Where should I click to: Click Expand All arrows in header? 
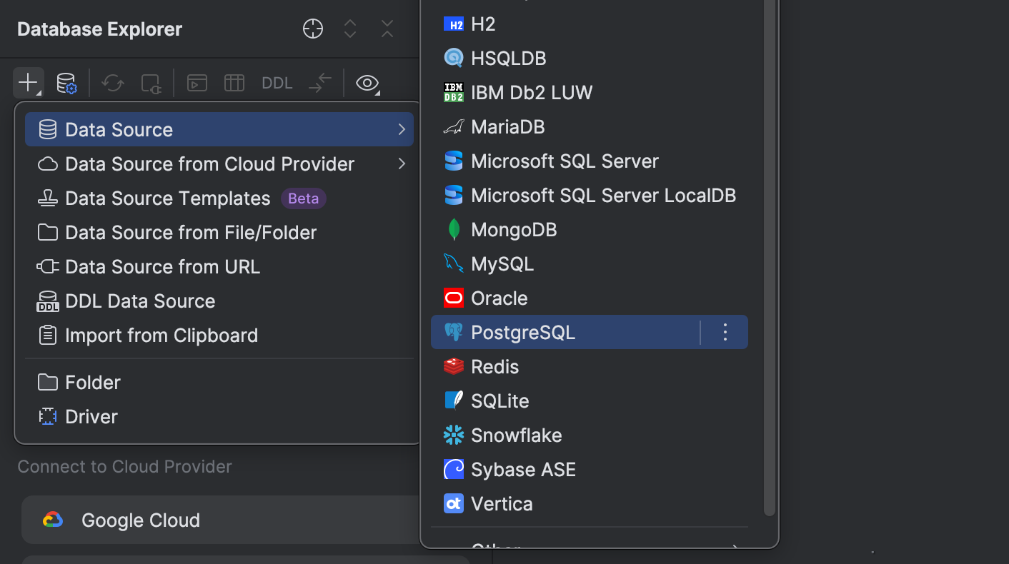coord(350,29)
